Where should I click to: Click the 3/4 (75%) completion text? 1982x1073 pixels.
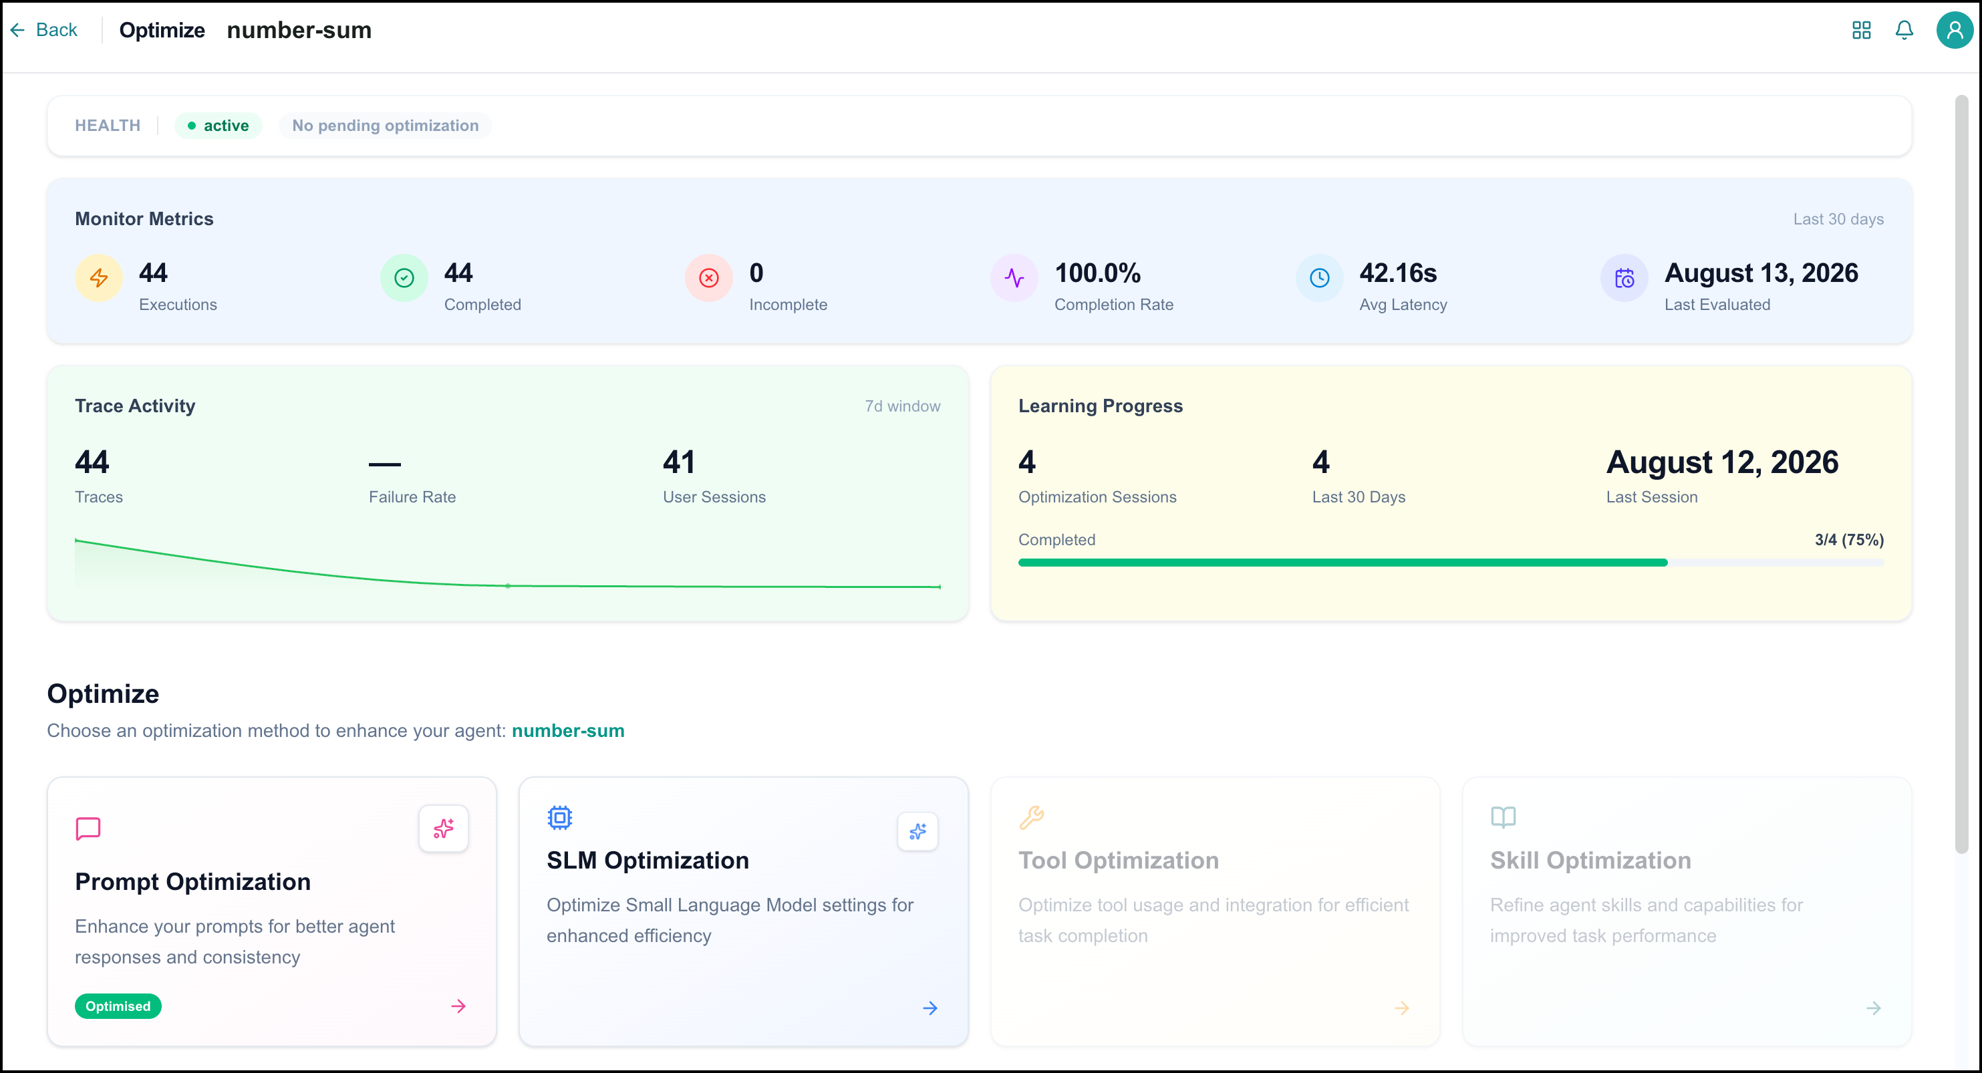1849,540
